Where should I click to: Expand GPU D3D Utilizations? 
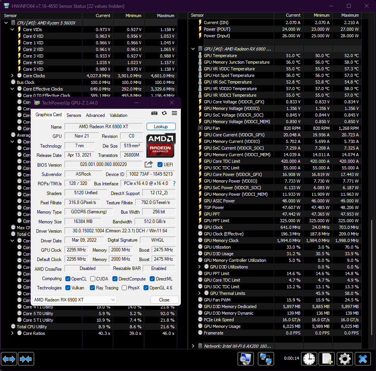pyautogui.click(x=199, y=266)
